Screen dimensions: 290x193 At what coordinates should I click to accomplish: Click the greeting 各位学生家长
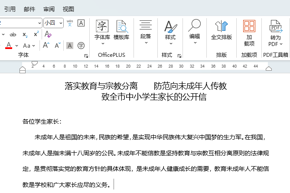pyautogui.click(x=42, y=121)
